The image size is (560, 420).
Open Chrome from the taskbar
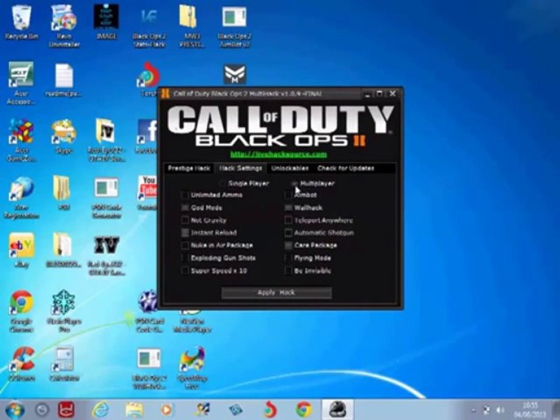point(303,409)
